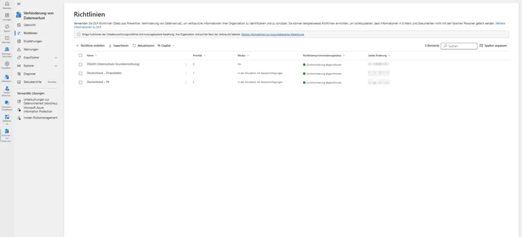
Task: Click more options dots for DSGVO policy
Action: tap(186, 64)
